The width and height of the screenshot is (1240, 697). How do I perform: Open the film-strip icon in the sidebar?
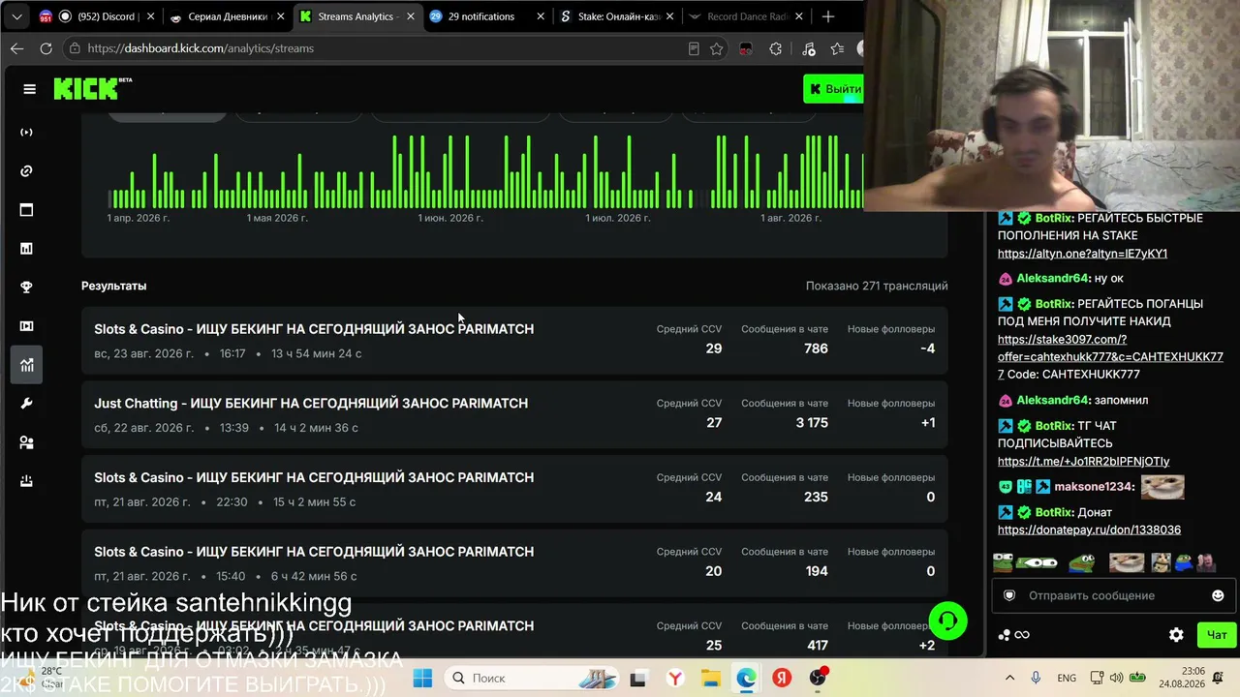point(27,326)
